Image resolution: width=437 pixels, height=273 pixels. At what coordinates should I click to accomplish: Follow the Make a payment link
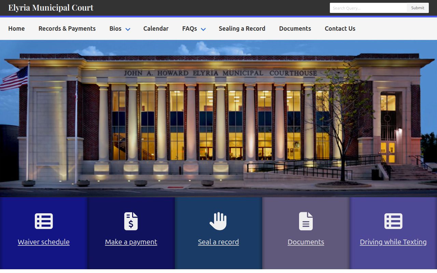point(131,242)
